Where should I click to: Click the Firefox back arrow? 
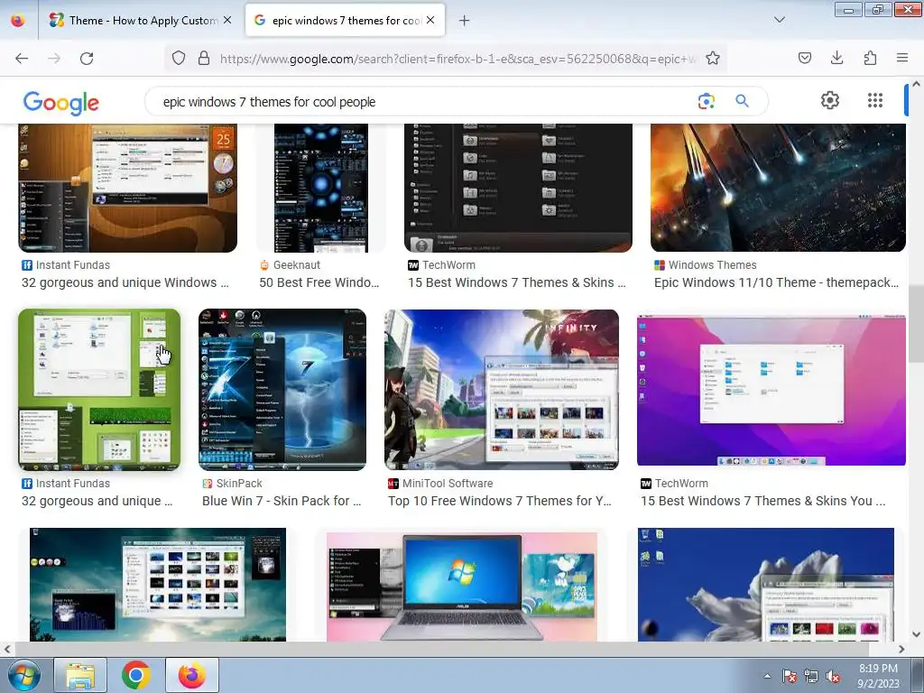(22, 59)
